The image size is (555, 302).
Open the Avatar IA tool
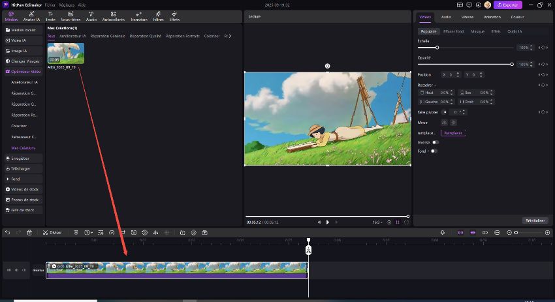(x=31, y=16)
